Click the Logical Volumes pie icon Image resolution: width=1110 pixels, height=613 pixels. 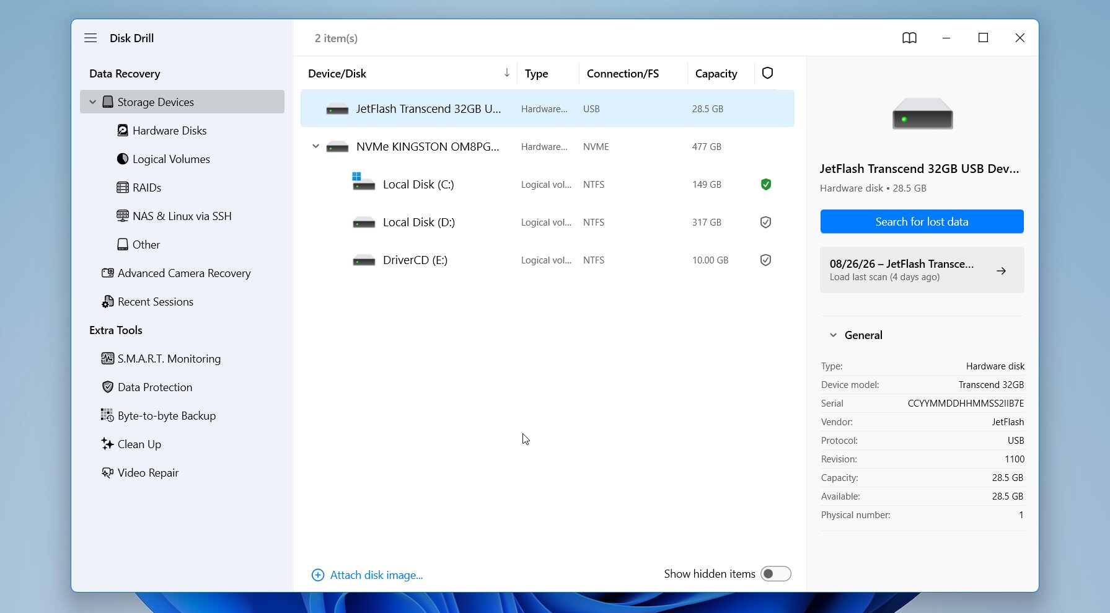tap(123, 159)
